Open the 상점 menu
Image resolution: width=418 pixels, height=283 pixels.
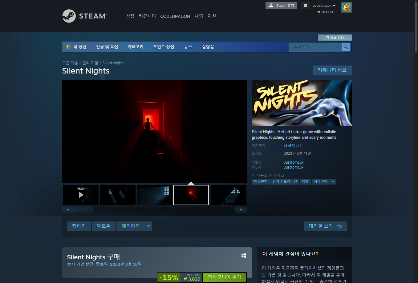[130, 16]
